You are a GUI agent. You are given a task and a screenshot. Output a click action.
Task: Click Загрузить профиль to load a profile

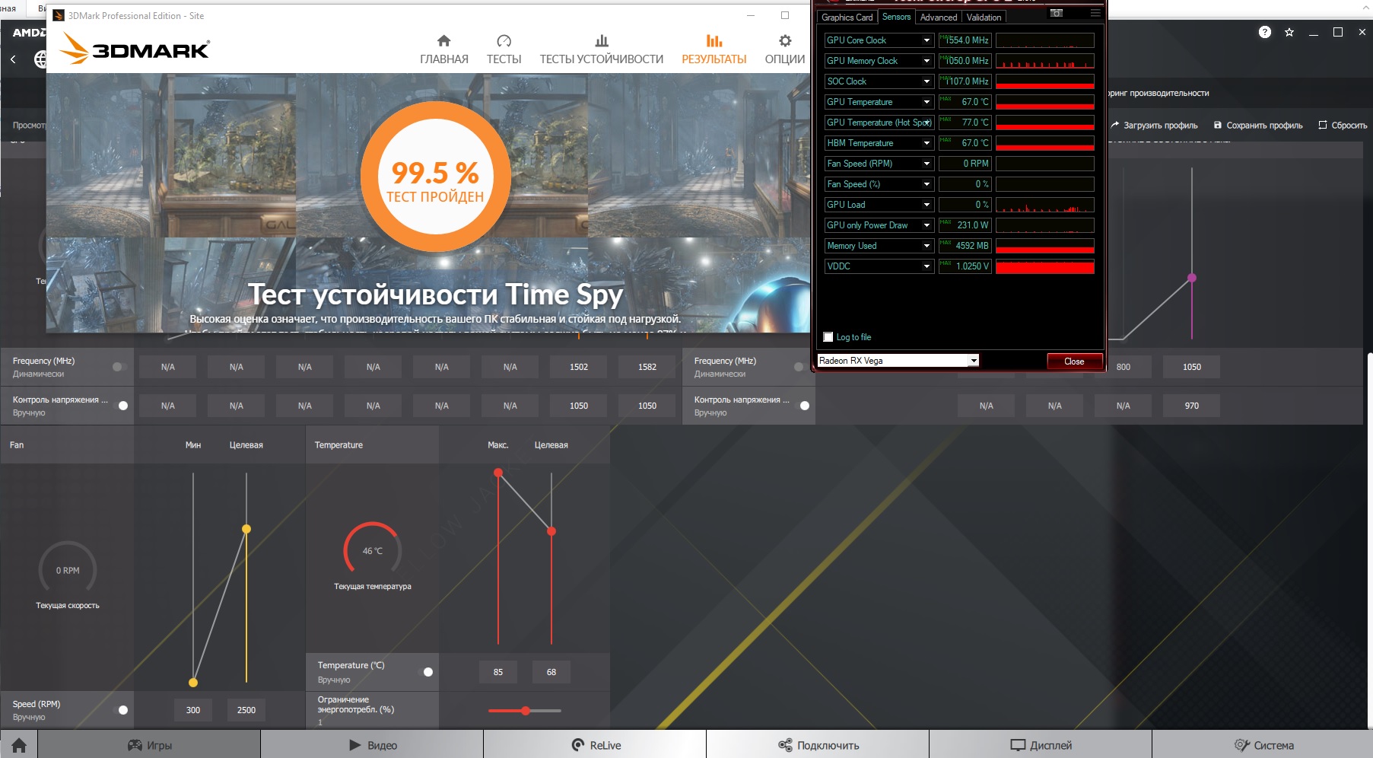[1154, 126]
